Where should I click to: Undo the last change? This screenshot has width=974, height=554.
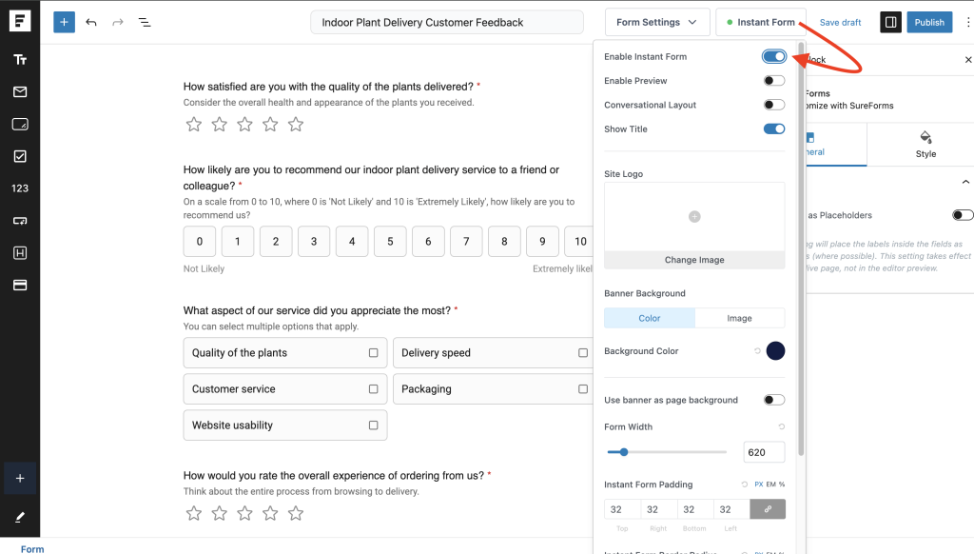[91, 23]
